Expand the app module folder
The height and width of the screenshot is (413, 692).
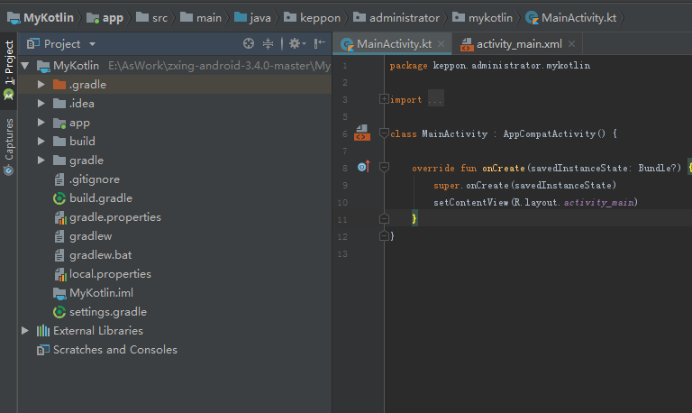tap(41, 123)
